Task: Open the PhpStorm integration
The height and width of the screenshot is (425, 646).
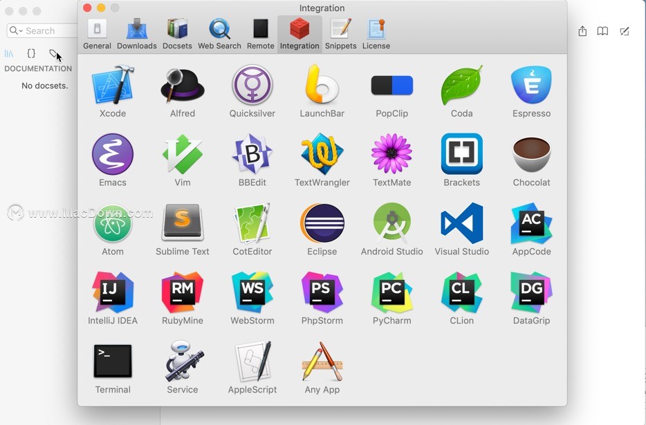Action: click(322, 292)
